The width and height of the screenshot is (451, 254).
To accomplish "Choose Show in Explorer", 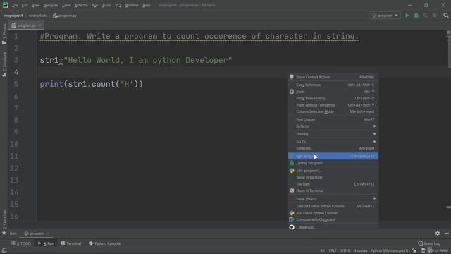I will click(x=333, y=177).
